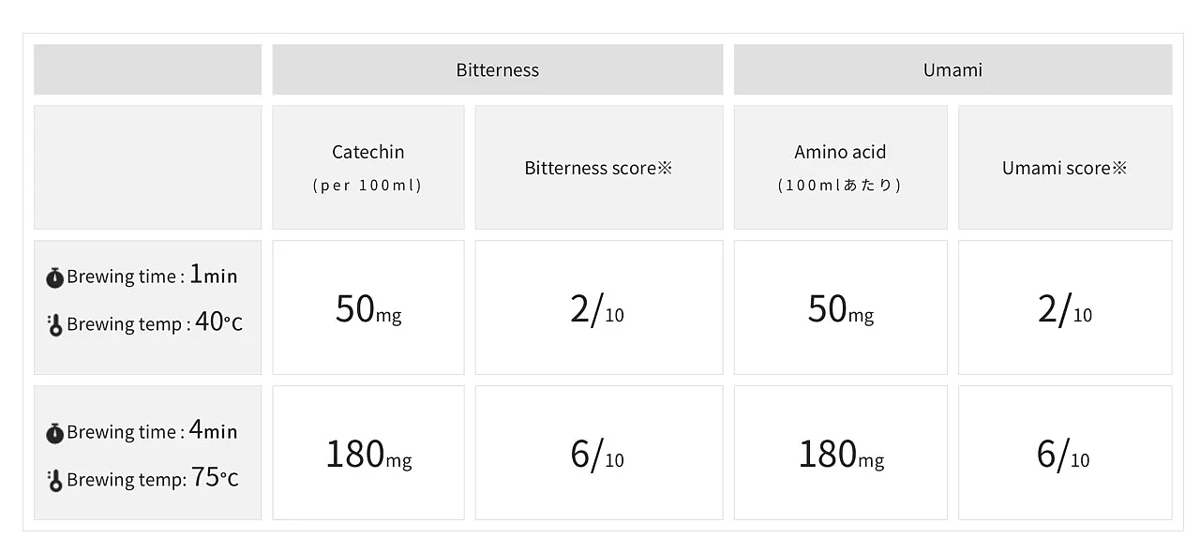The width and height of the screenshot is (1200, 553).
Task: Select the 50mg Amino acid value cell
Action: (840, 307)
